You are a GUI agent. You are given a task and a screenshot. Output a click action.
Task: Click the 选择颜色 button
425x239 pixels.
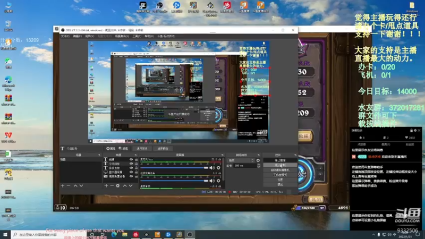(163, 149)
